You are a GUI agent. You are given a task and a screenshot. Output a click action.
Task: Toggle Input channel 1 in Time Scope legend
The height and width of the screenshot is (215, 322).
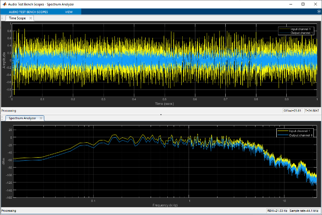(x=299, y=29)
